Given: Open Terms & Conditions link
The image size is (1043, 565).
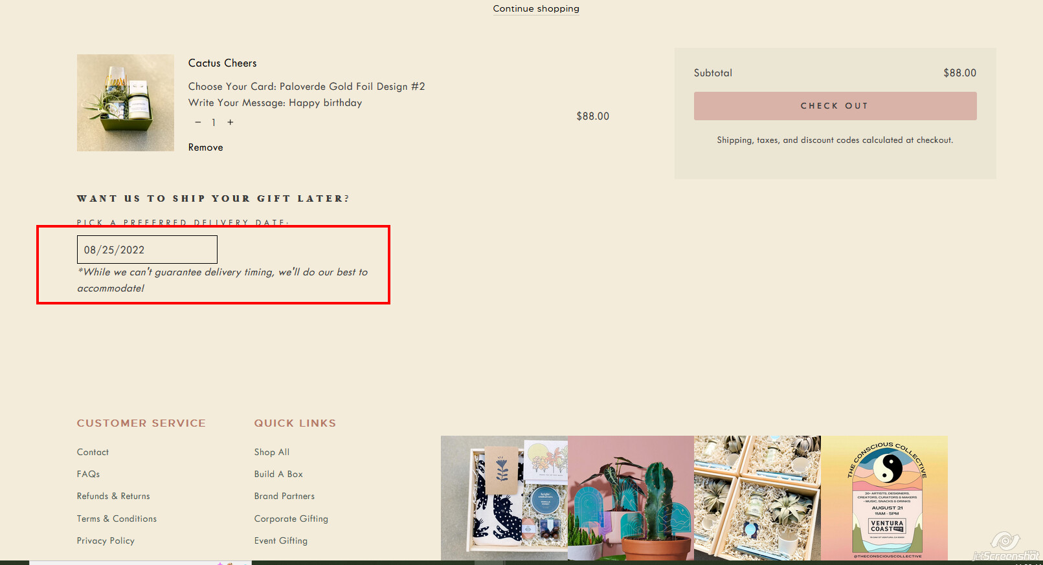Looking at the screenshot, I should [117, 519].
